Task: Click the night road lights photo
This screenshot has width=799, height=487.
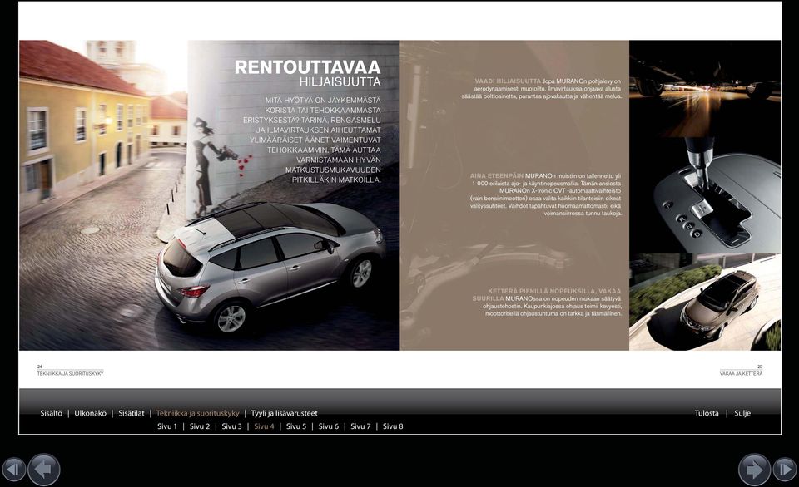Action: point(705,89)
